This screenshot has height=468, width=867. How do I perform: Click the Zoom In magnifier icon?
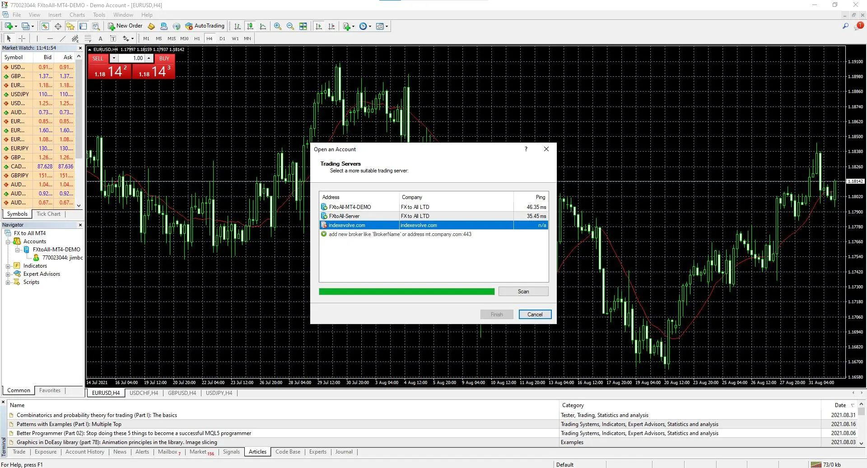click(x=278, y=26)
